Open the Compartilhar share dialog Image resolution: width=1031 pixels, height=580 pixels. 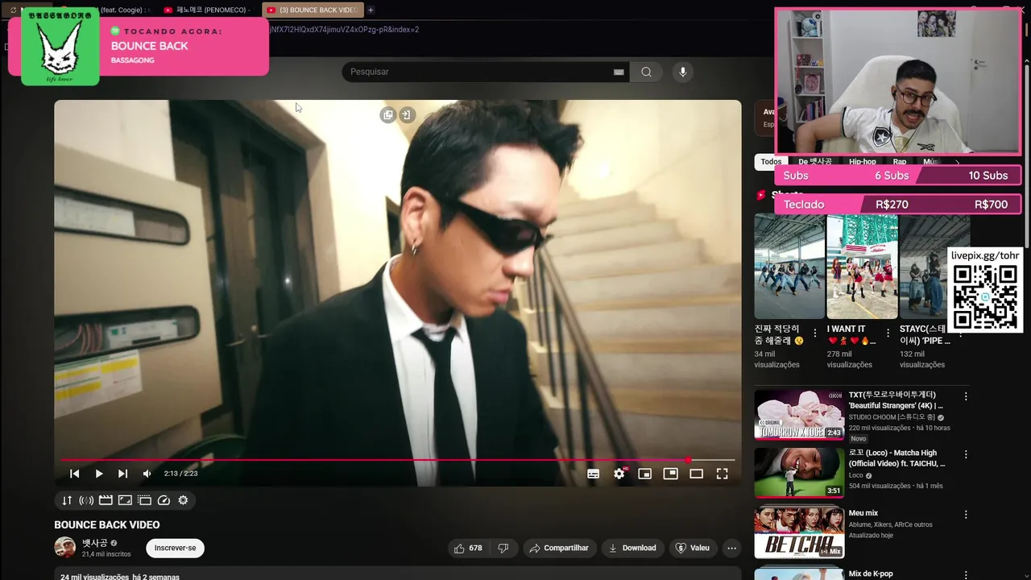click(559, 548)
